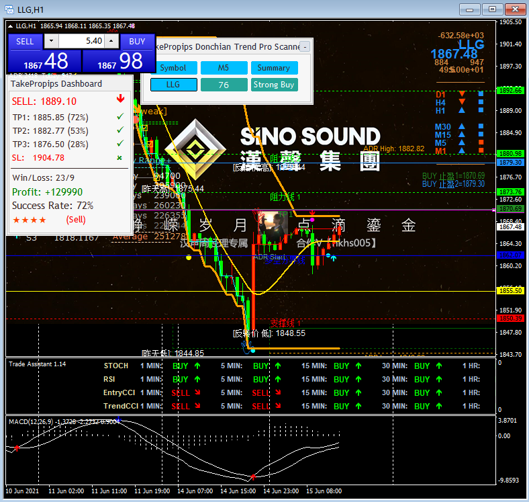
Task: Select the LLG symbol button in the scanner
Action: 173,85
